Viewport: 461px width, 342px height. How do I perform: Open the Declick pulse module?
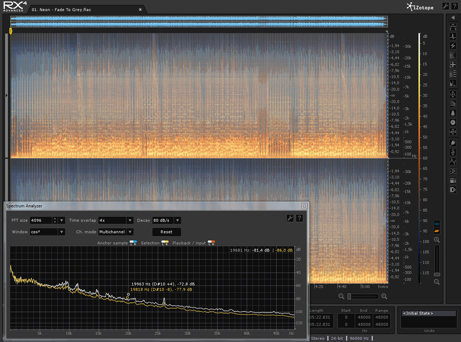(x=453, y=36)
